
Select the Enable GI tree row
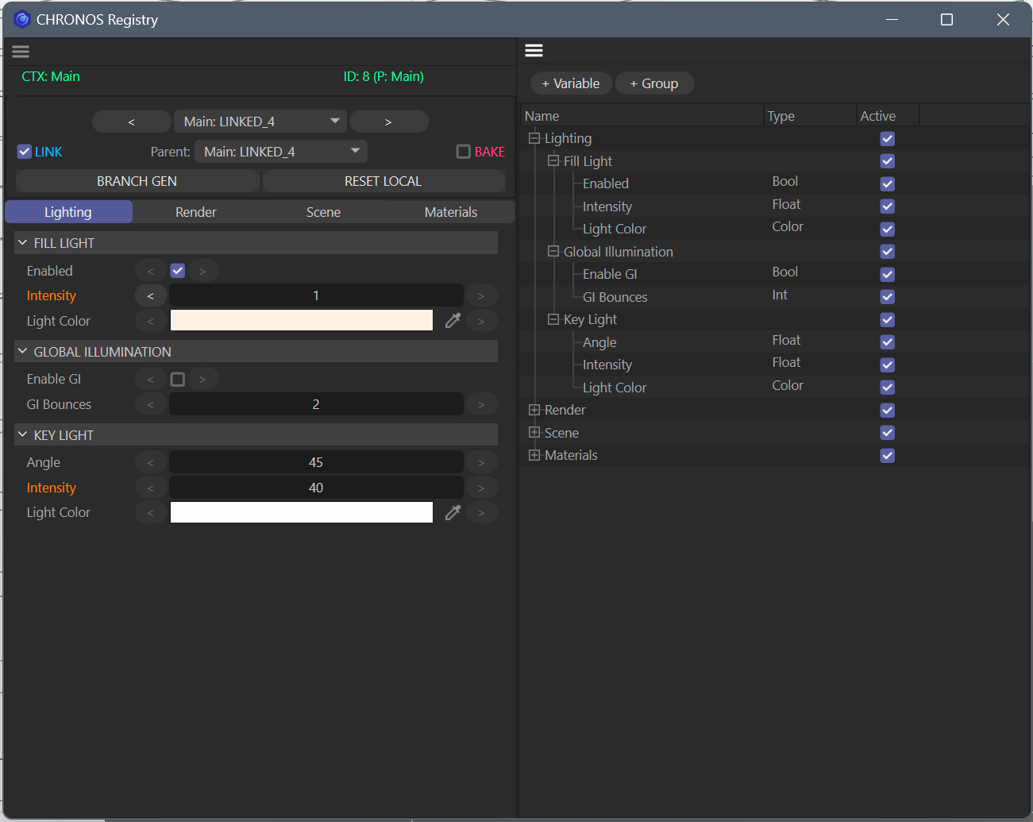pos(775,274)
